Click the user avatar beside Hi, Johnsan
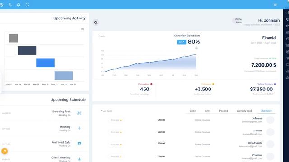This screenshot has height=162, width=289. tap(237, 21)
